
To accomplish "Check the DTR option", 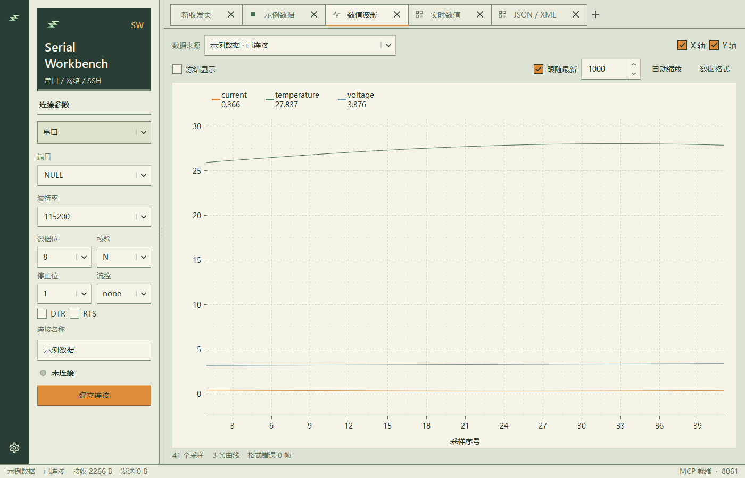I will [x=42, y=313].
